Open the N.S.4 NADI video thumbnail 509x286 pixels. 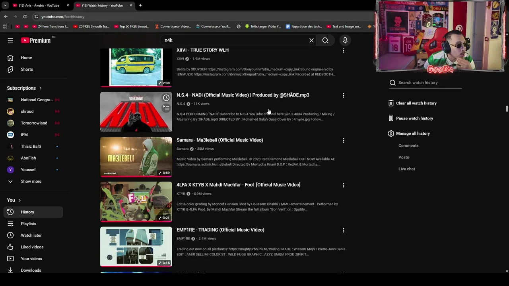(136, 112)
